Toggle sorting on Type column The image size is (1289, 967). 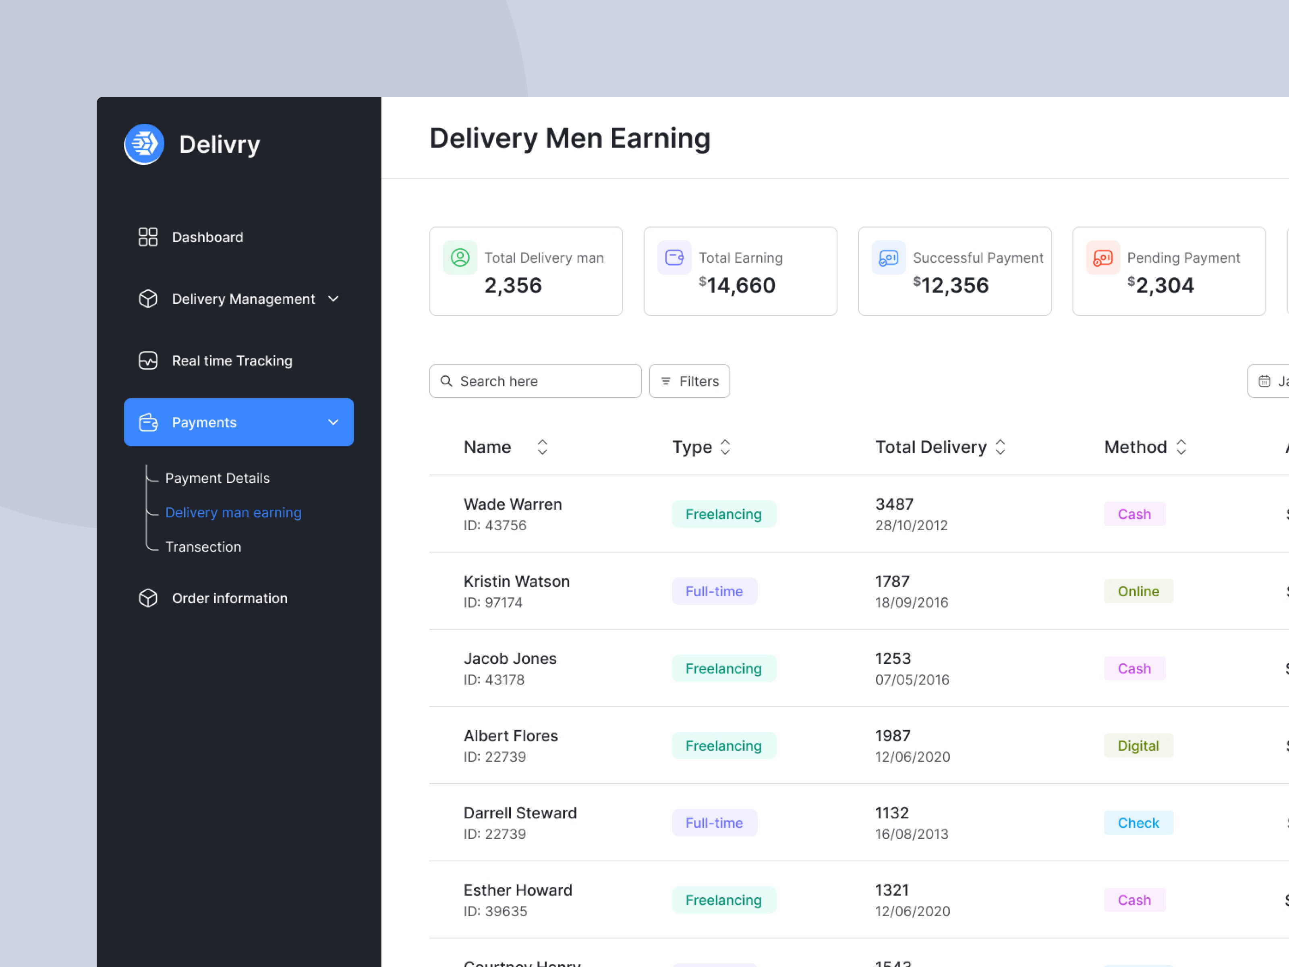coord(725,447)
